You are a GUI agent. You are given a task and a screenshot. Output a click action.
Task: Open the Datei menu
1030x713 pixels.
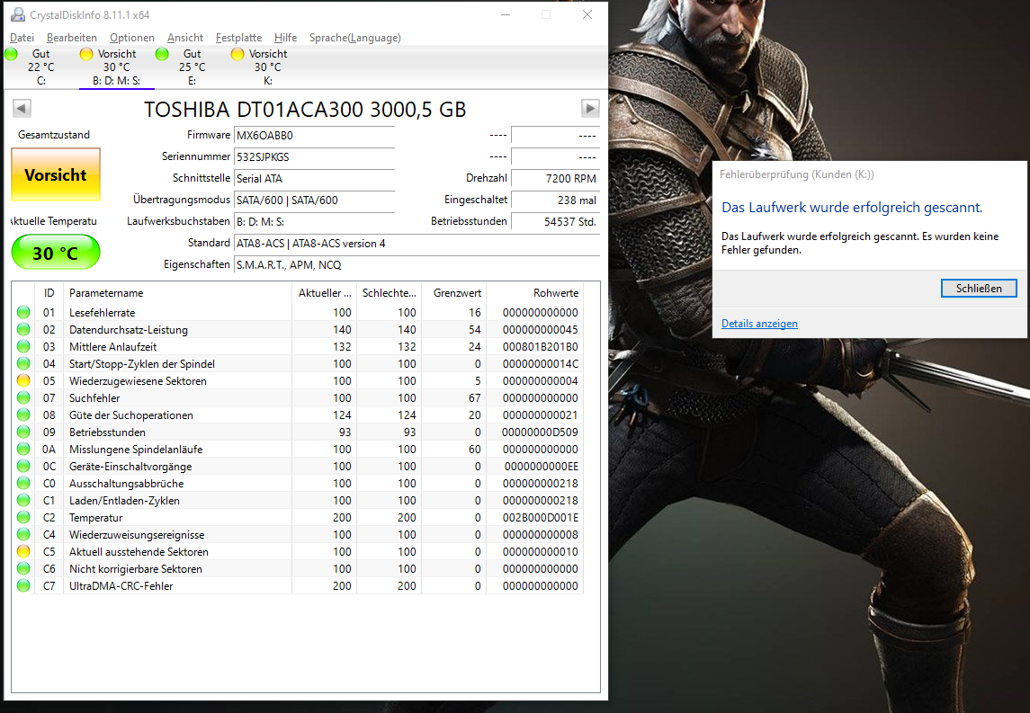point(22,38)
